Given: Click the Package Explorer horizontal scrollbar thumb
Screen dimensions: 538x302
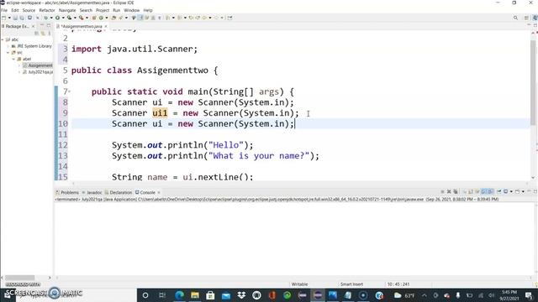Looking at the screenshot, I should click(20, 278).
